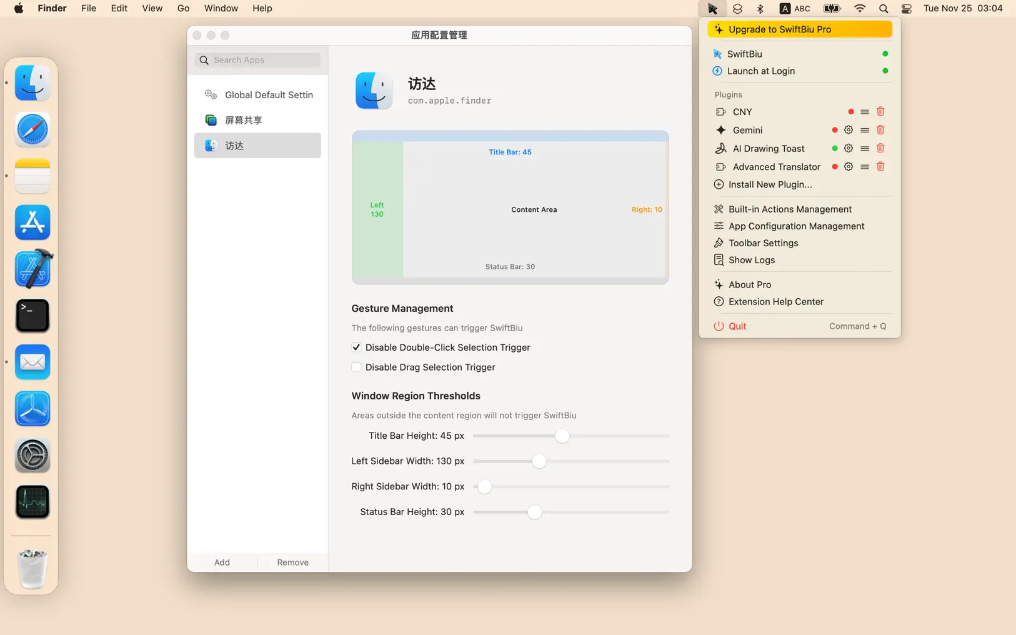
Task: Click the Advanced Translator trash icon
Action: (x=880, y=167)
